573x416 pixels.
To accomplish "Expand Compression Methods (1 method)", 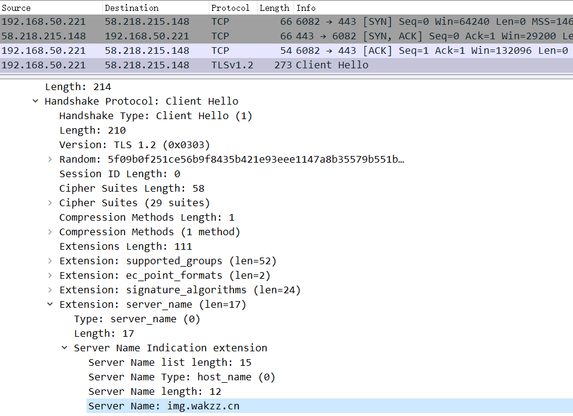I will pyautogui.click(x=50, y=232).
